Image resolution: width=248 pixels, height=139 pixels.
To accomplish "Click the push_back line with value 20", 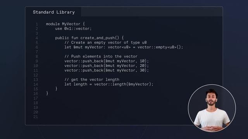I will [107, 66].
